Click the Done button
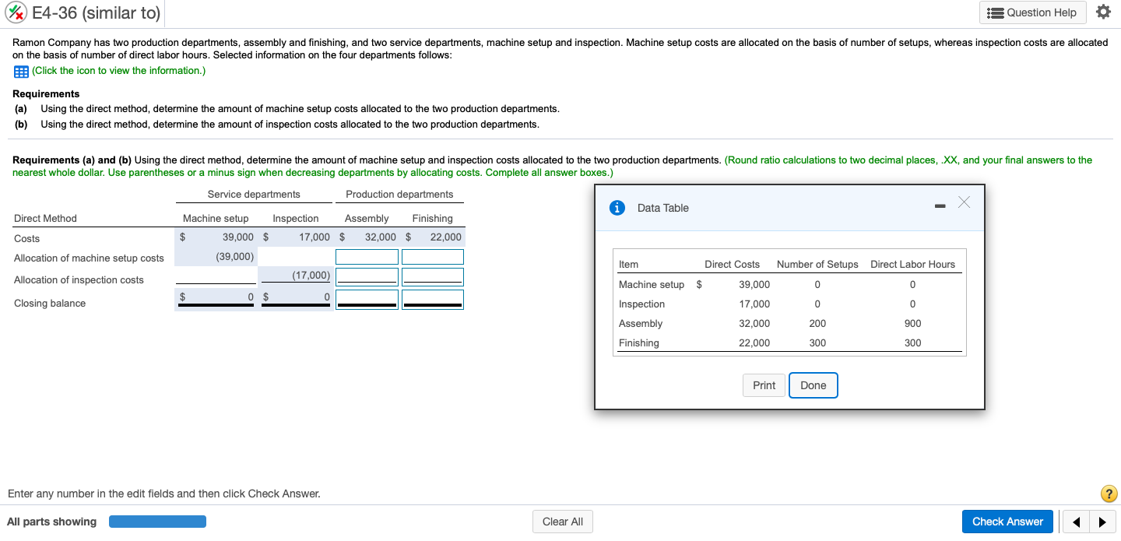 813,385
